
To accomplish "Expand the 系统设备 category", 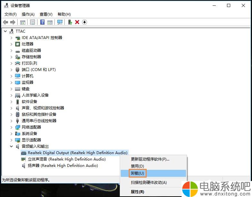I will coord(11,134).
